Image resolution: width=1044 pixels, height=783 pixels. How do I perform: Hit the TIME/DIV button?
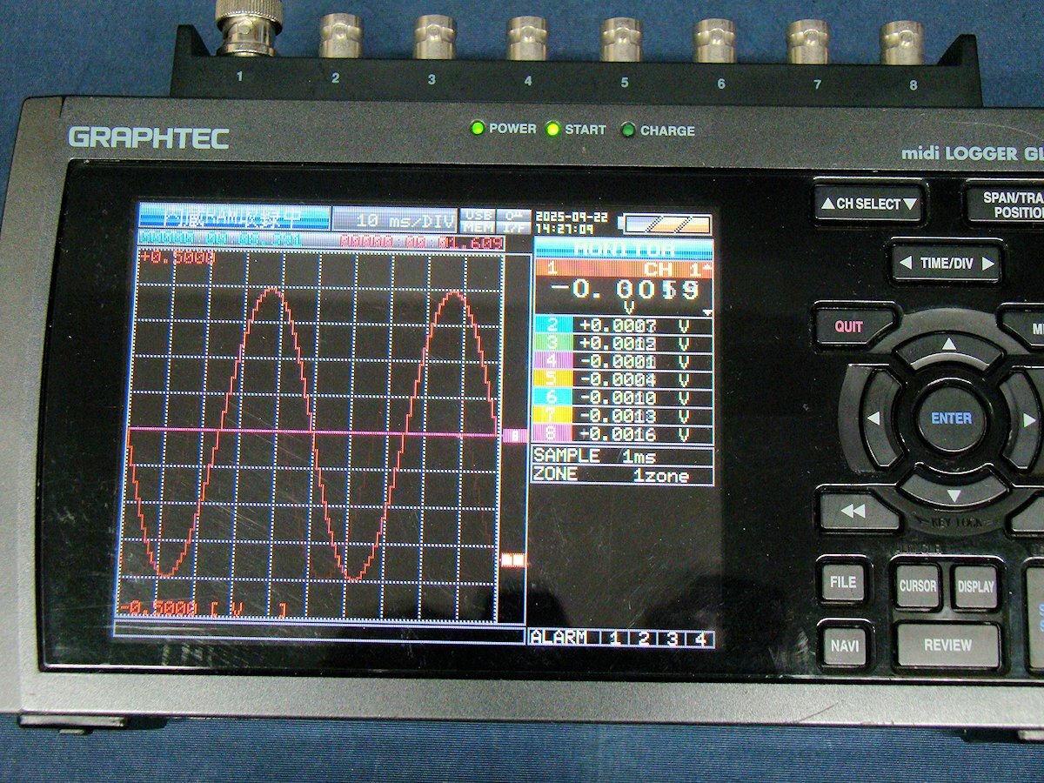[x=946, y=262]
